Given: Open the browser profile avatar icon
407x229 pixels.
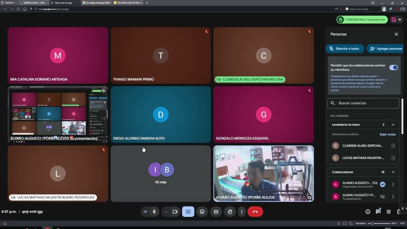Looking at the screenshot, I should 384,9.
